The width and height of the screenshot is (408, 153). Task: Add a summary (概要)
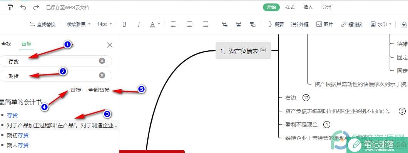(x=276, y=25)
